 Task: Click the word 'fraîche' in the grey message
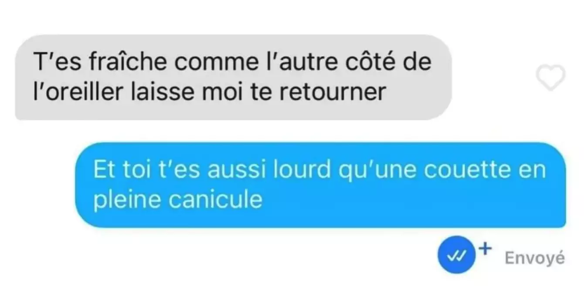(x=119, y=61)
